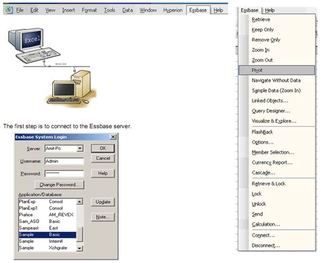Click the Server name field
This screenshot has height=263, width=321.
pos(61,148)
